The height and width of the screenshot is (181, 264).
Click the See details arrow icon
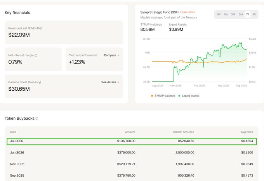tap(118, 82)
